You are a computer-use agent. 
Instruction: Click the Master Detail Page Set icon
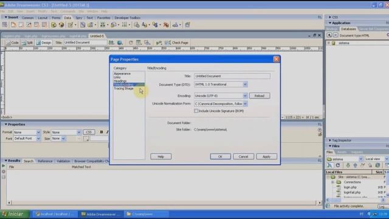tap(136, 25)
